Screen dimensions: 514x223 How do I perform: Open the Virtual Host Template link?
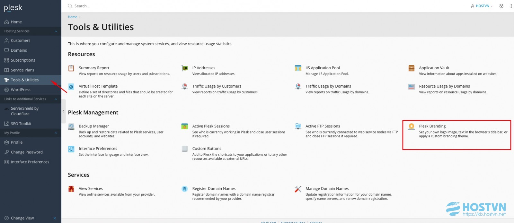click(98, 86)
